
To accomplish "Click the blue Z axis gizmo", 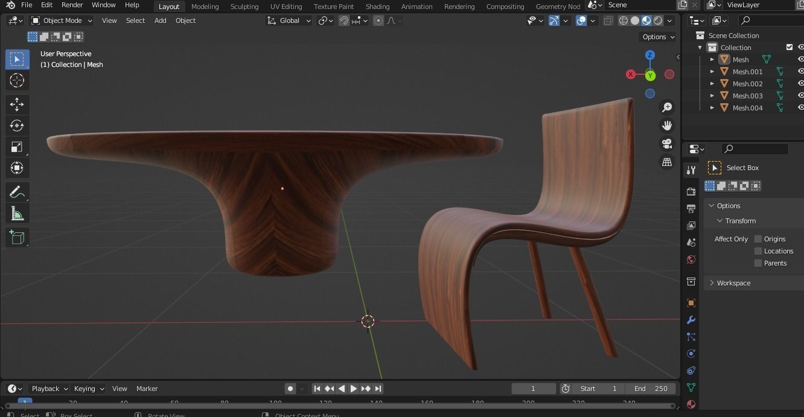I will [x=650, y=55].
